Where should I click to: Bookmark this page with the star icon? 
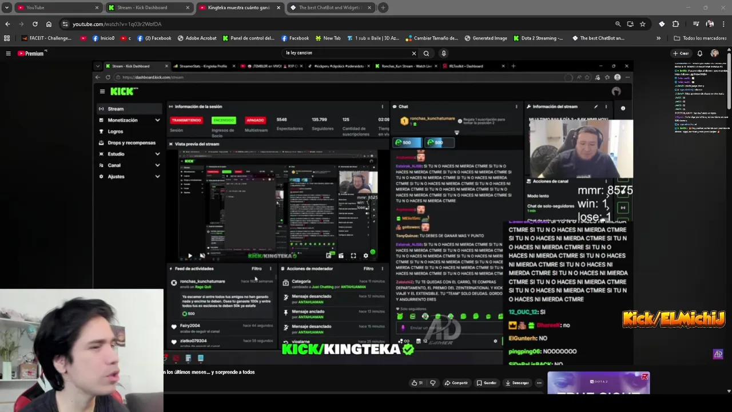coord(643,24)
